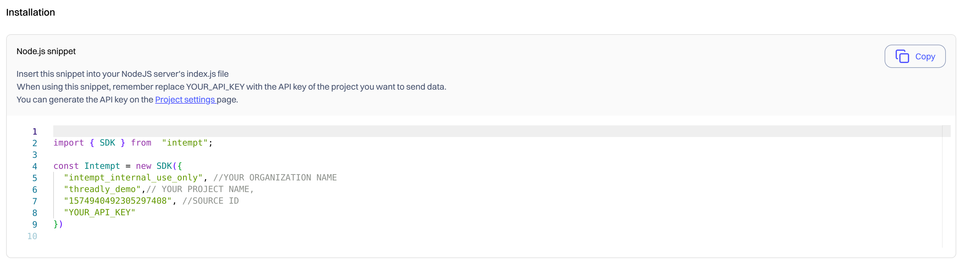Click the //YOUR ORGANIZATION NAME comment
The image size is (974, 274).
coord(275,178)
